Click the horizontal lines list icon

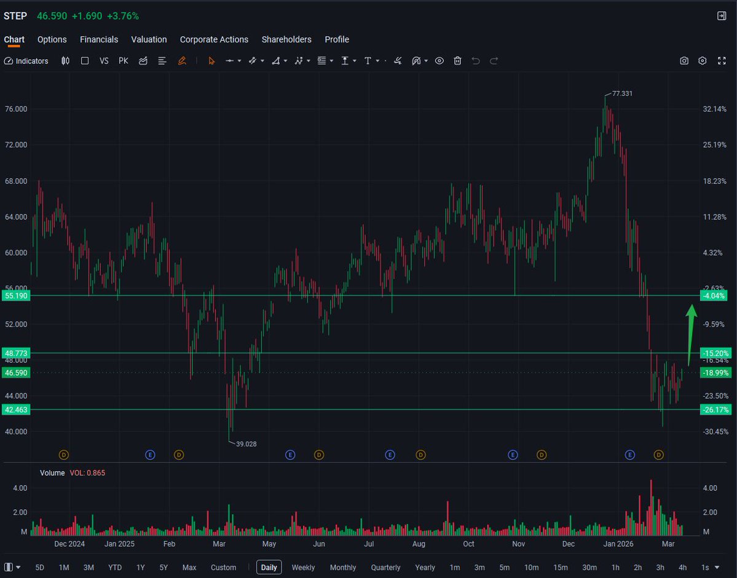pyautogui.click(x=162, y=61)
